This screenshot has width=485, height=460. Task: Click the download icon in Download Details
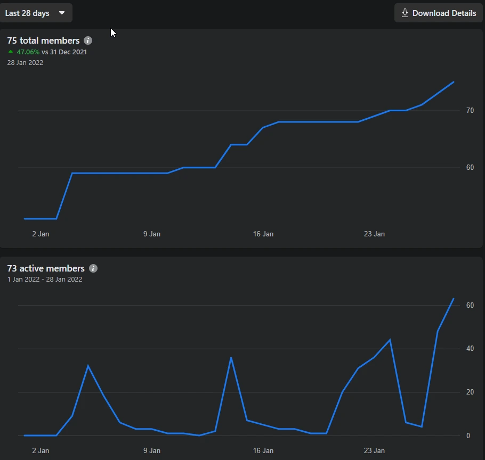[405, 13]
